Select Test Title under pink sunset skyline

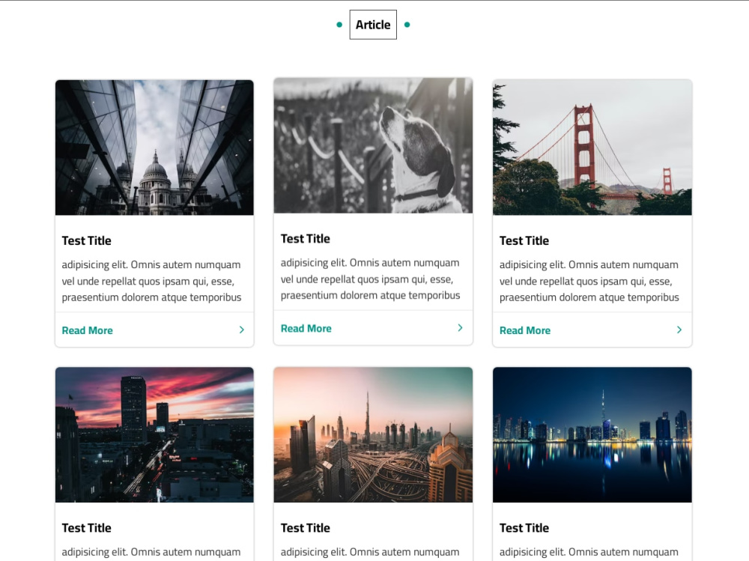[86, 528]
